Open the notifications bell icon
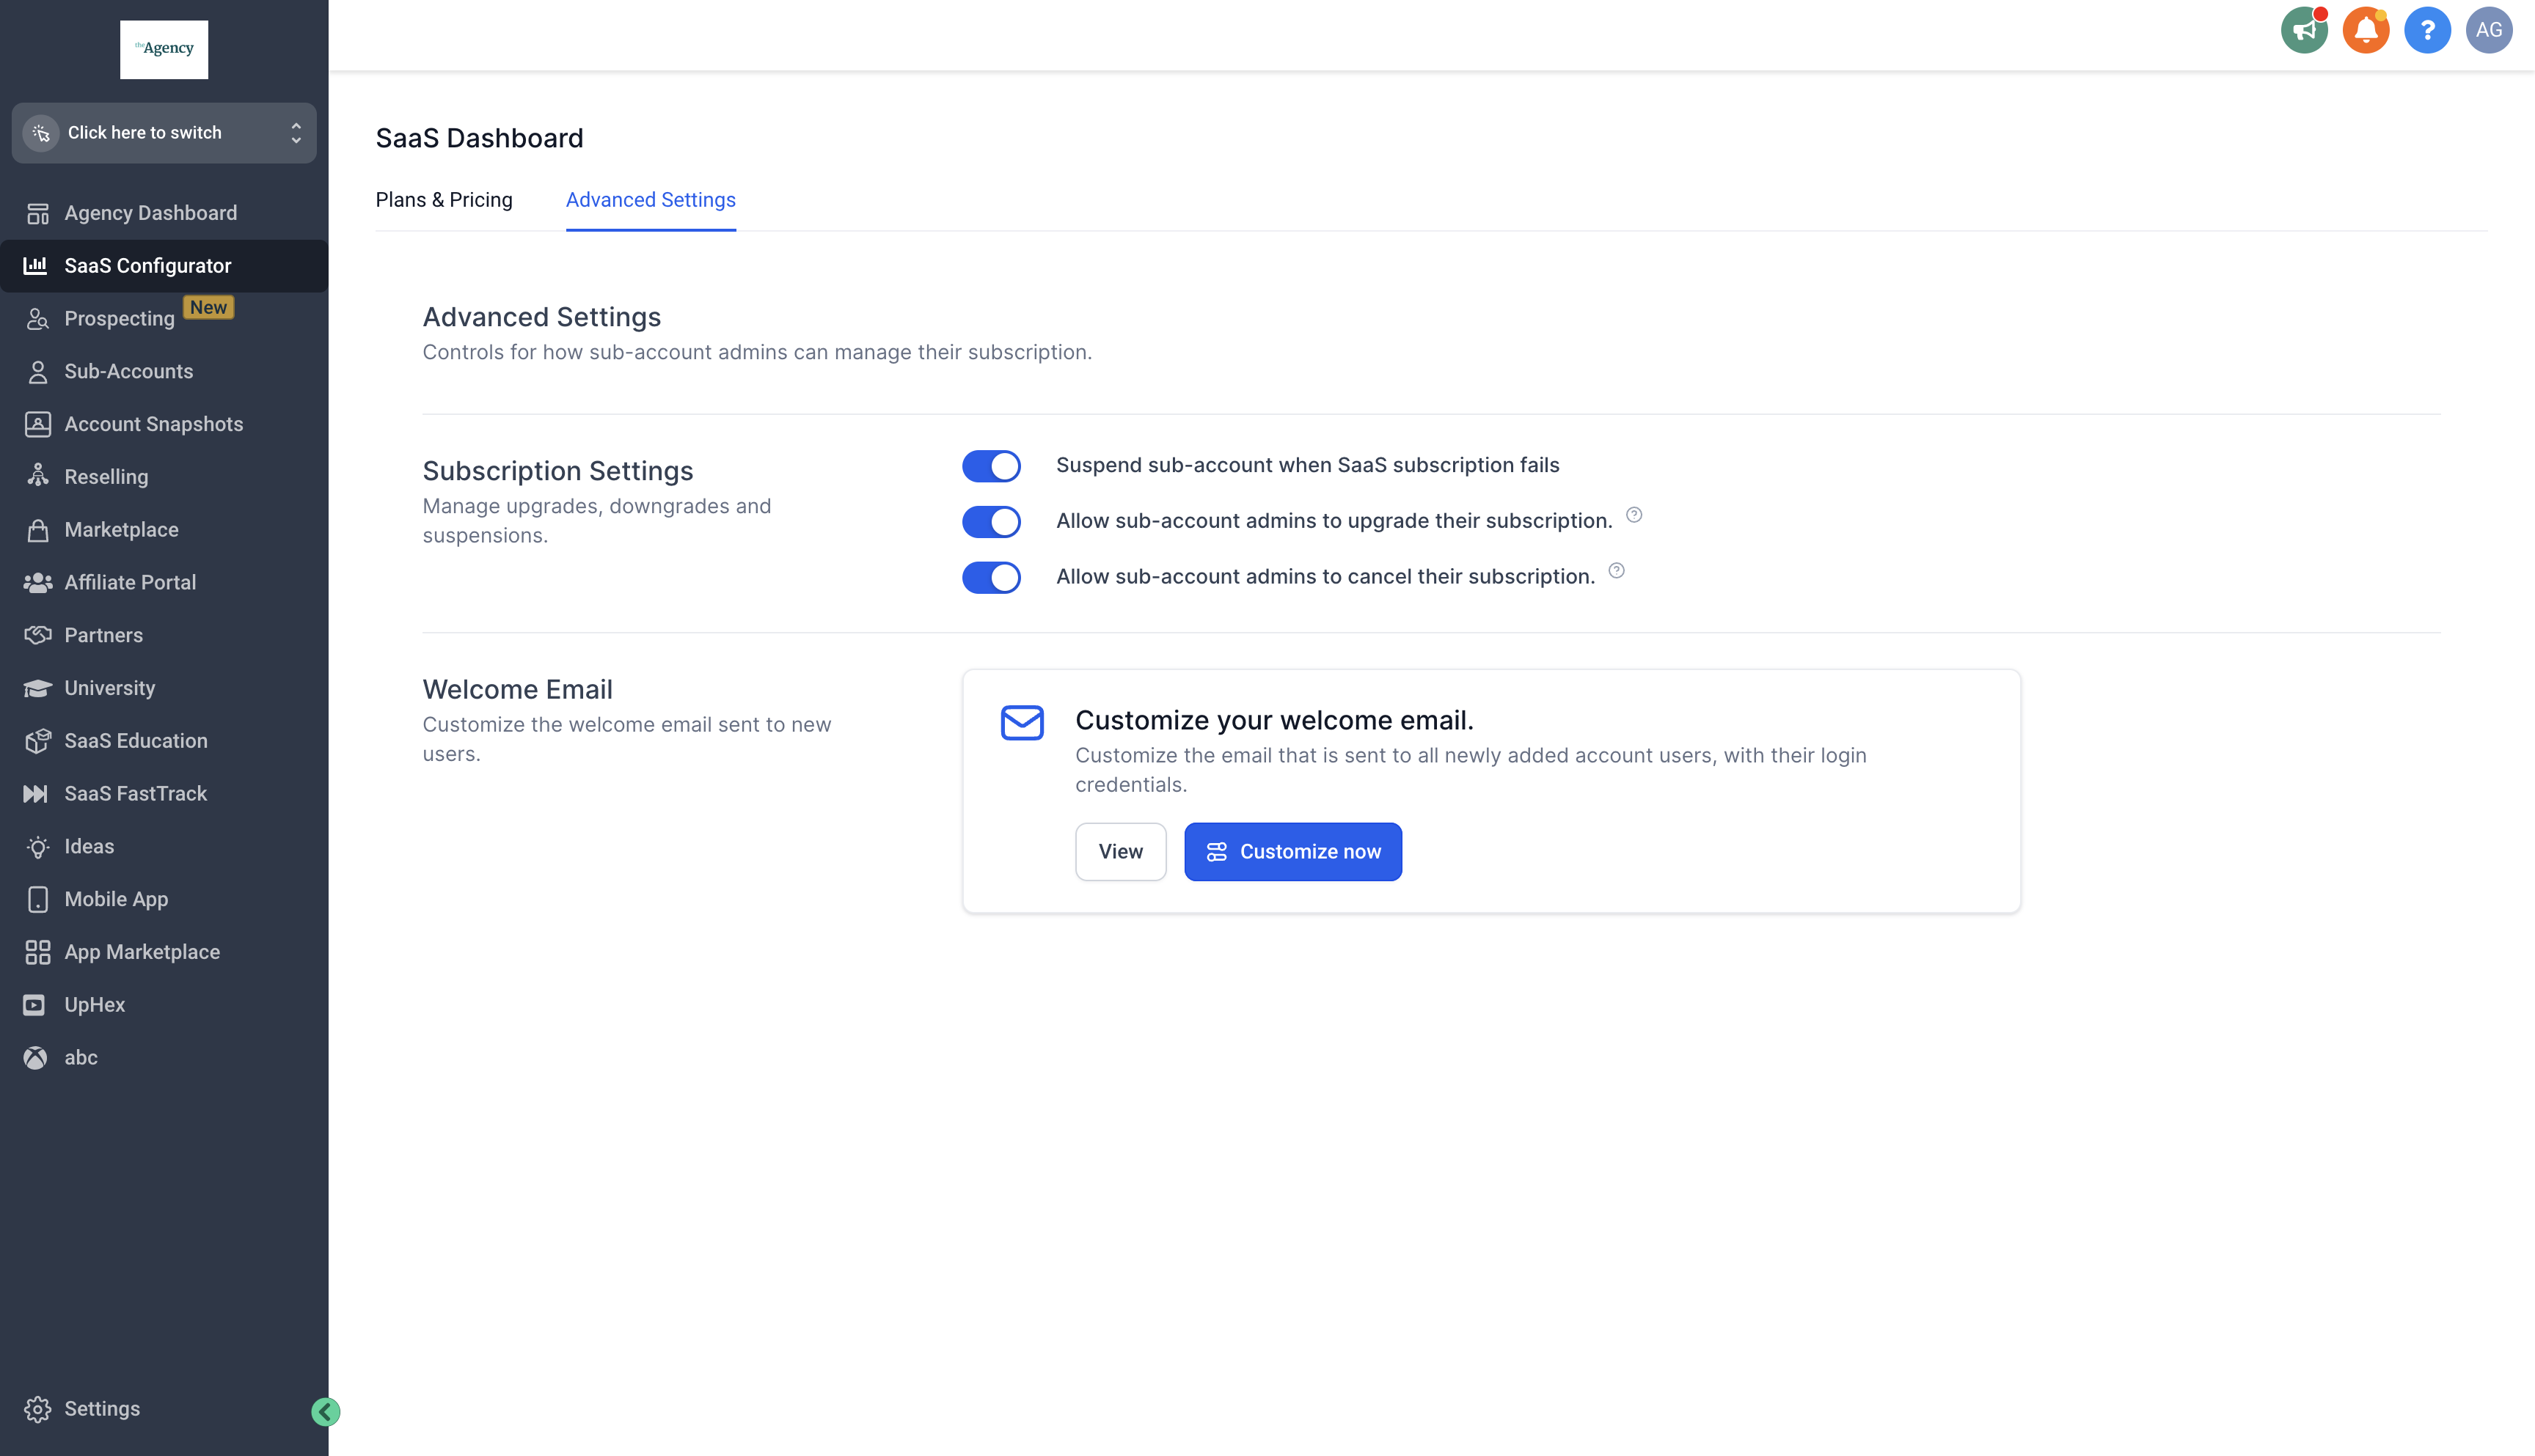The width and height of the screenshot is (2535, 1456). [2365, 30]
